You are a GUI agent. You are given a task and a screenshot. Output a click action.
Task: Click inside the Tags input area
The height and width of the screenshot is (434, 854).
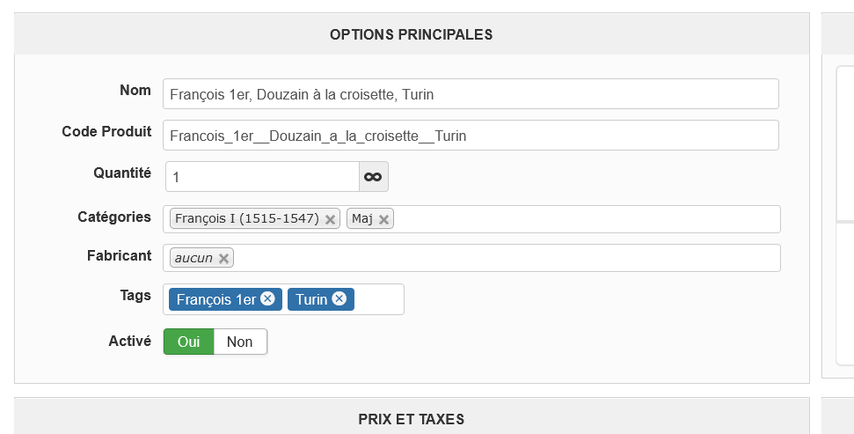point(378,299)
